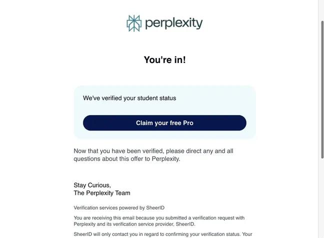Click the perplexity wordmark text in header
Screen dimensions: 324x238
coord(174,23)
